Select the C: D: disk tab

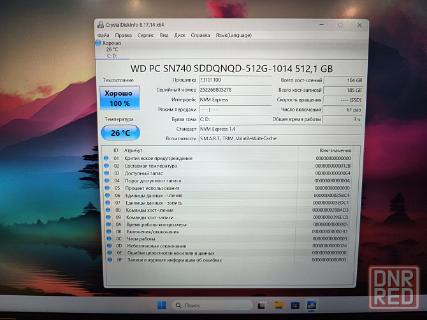point(112,49)
